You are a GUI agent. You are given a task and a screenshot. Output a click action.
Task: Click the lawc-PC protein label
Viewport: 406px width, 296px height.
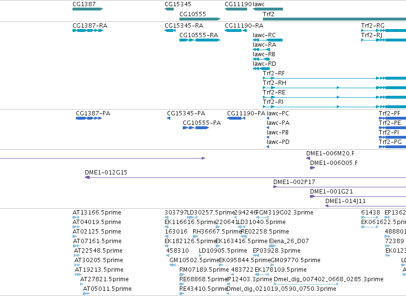pyautogui.click(x=278, y=113)
